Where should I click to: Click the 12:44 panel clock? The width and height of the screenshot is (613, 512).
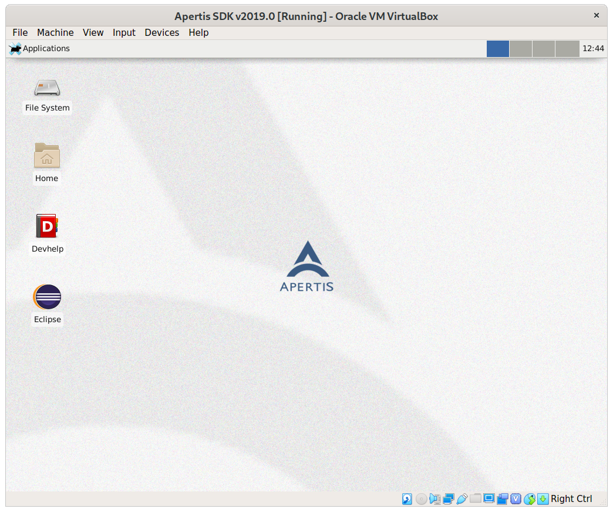tap(593, 49)
